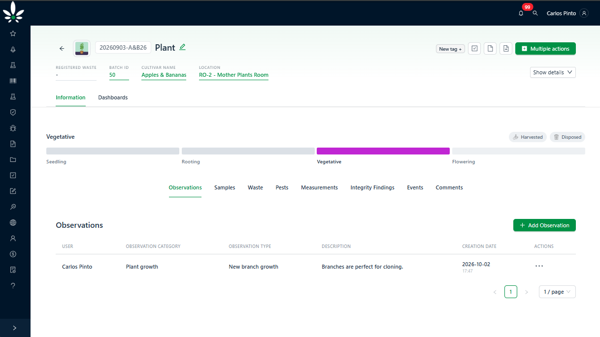This screenshot has width=600, height=337.
Task: Switch to the Pests tab
Action: (x=282, y=187)
